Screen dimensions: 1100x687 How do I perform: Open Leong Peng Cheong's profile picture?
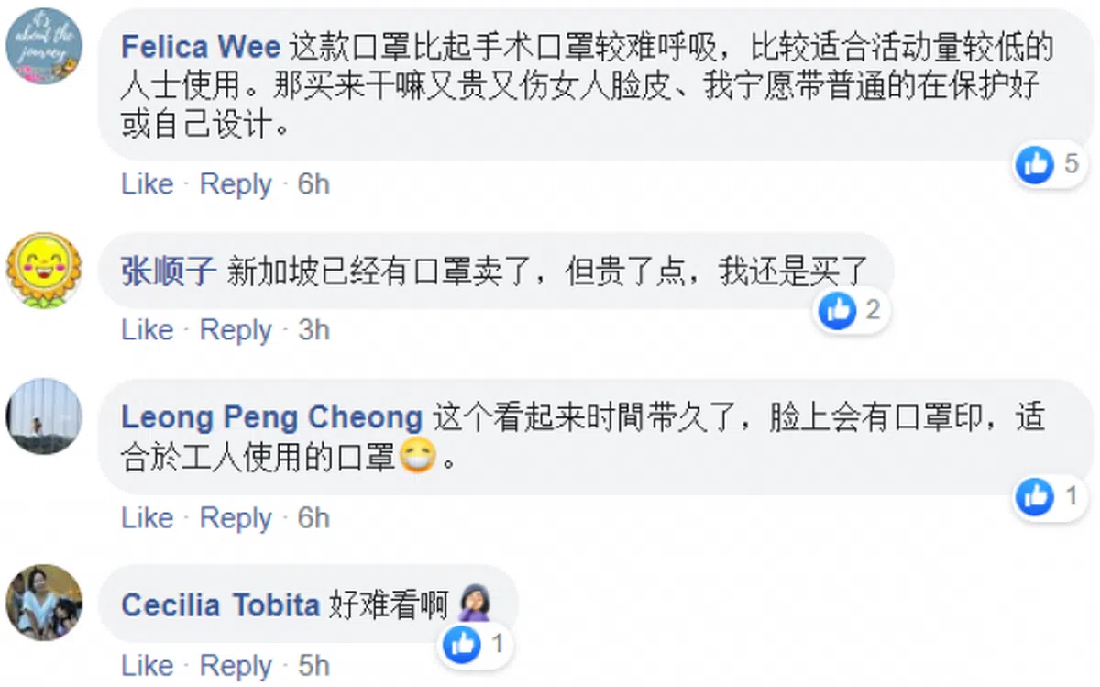[x=44, y=416]
